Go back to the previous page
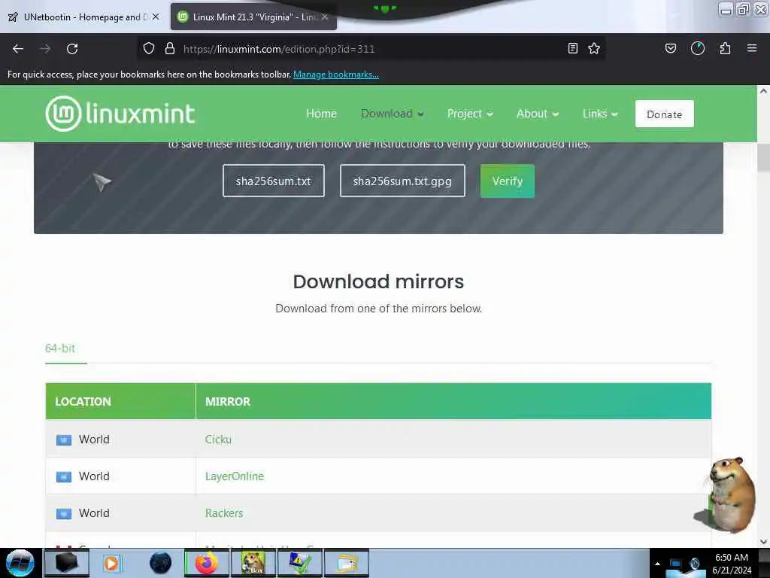Viewport: 770px width, 578px height. pyautogui.click(x=18, y=49)
